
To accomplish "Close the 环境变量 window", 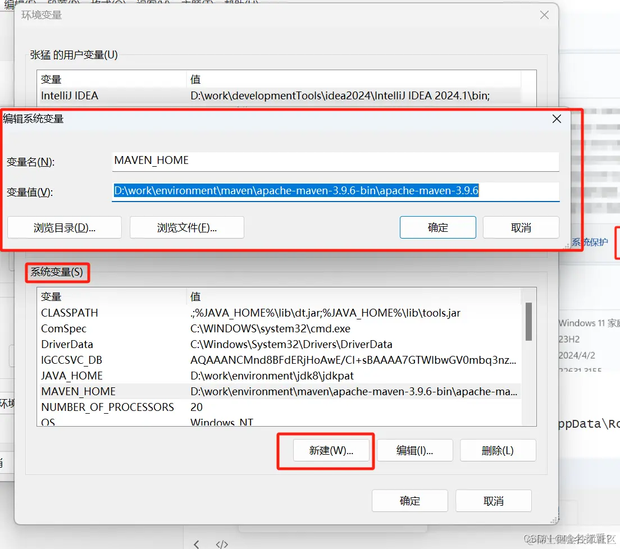I will (545, 15).
